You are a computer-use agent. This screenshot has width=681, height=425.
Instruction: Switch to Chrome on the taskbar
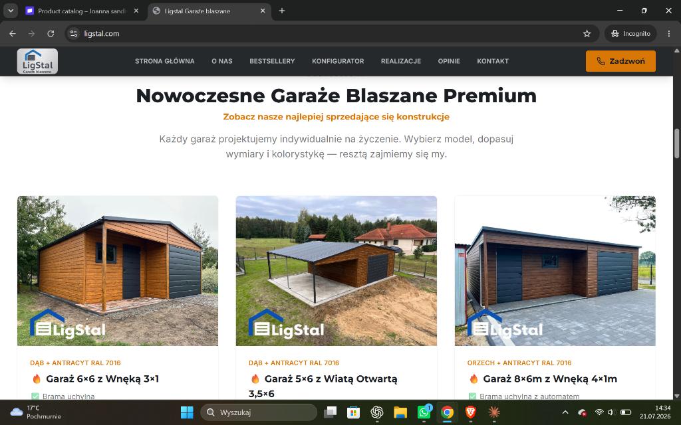point(447,412)
